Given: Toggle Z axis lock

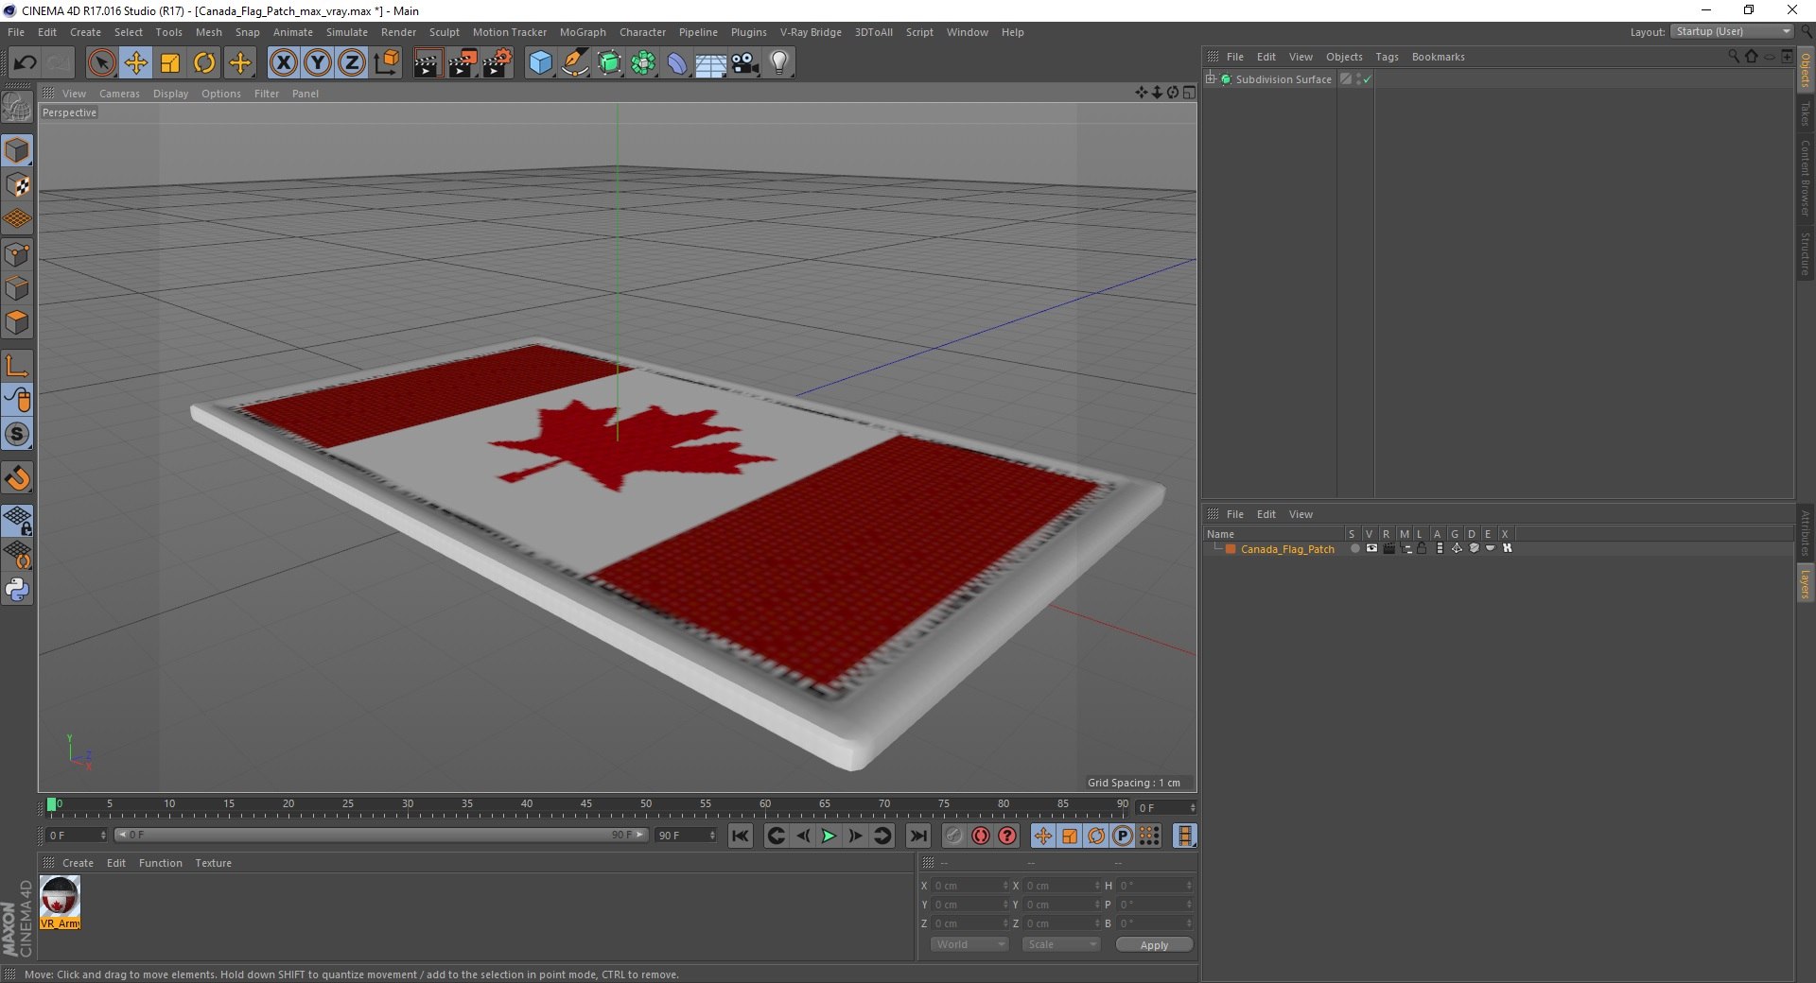Looking at the screenshot, I should pos(352,63).
